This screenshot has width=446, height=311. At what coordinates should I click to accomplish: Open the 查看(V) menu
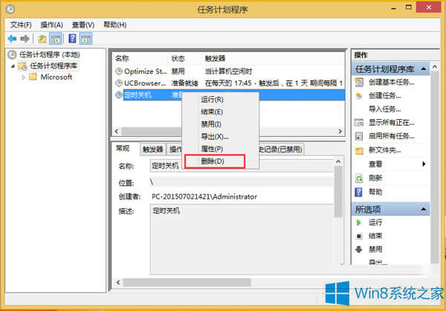(x=83, y=25)
